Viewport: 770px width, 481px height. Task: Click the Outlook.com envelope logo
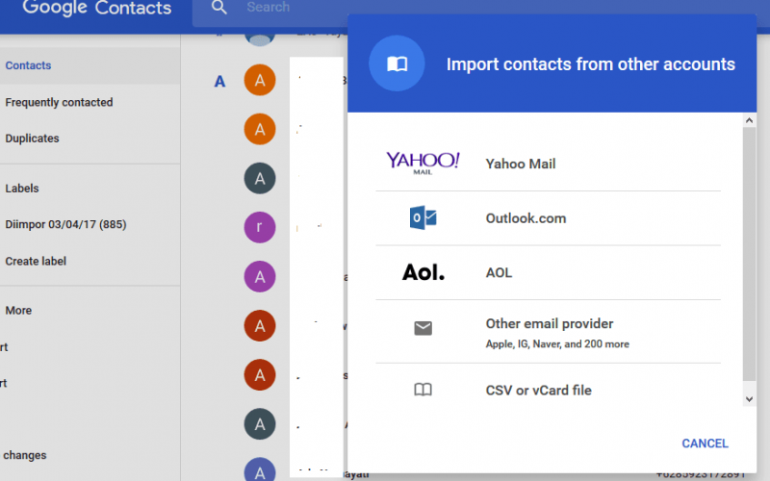423,218
